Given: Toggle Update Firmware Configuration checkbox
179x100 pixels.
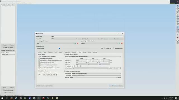Looking at the screenshot, I should 65,71.
